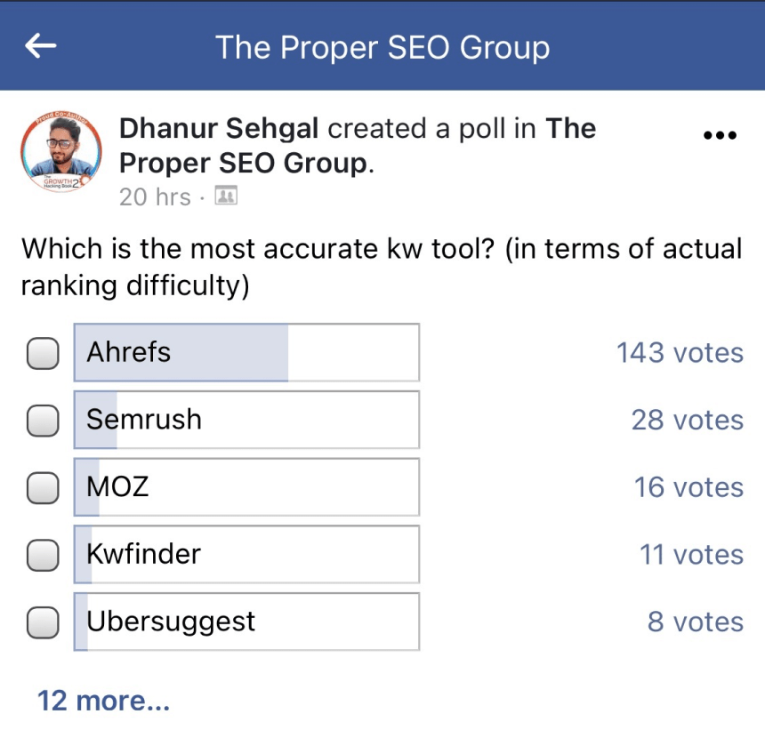Image resolution: width=765 pixels, height=738 pixels.
Task: Open the options menu to expand post actions
Action: click(720, 134)
